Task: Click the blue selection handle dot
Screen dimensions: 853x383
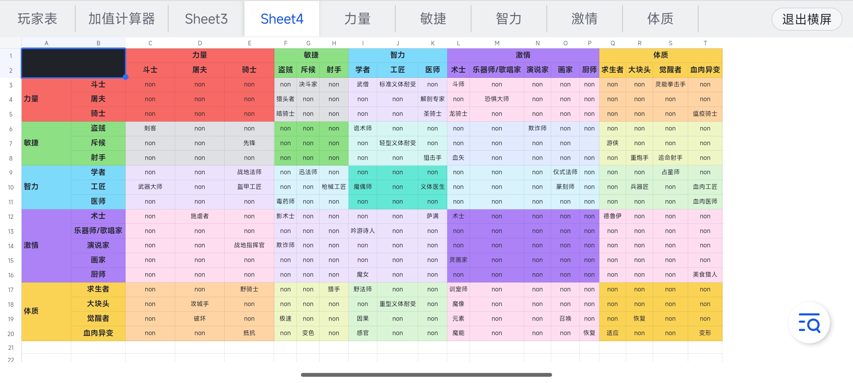Action: (x=126, y=77)
